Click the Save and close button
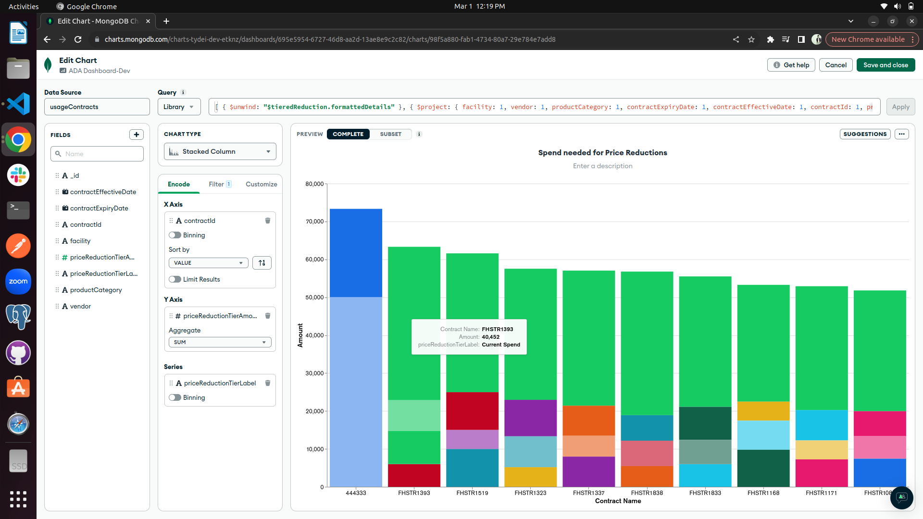This screenshot has height=519, width=923. point(886,65)
